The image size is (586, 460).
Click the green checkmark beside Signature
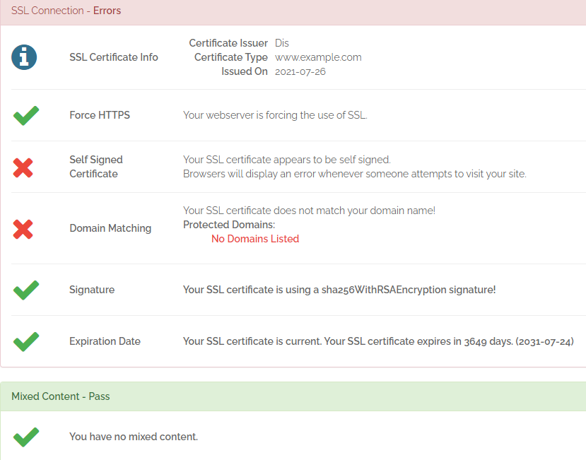(x=26, y=290)
